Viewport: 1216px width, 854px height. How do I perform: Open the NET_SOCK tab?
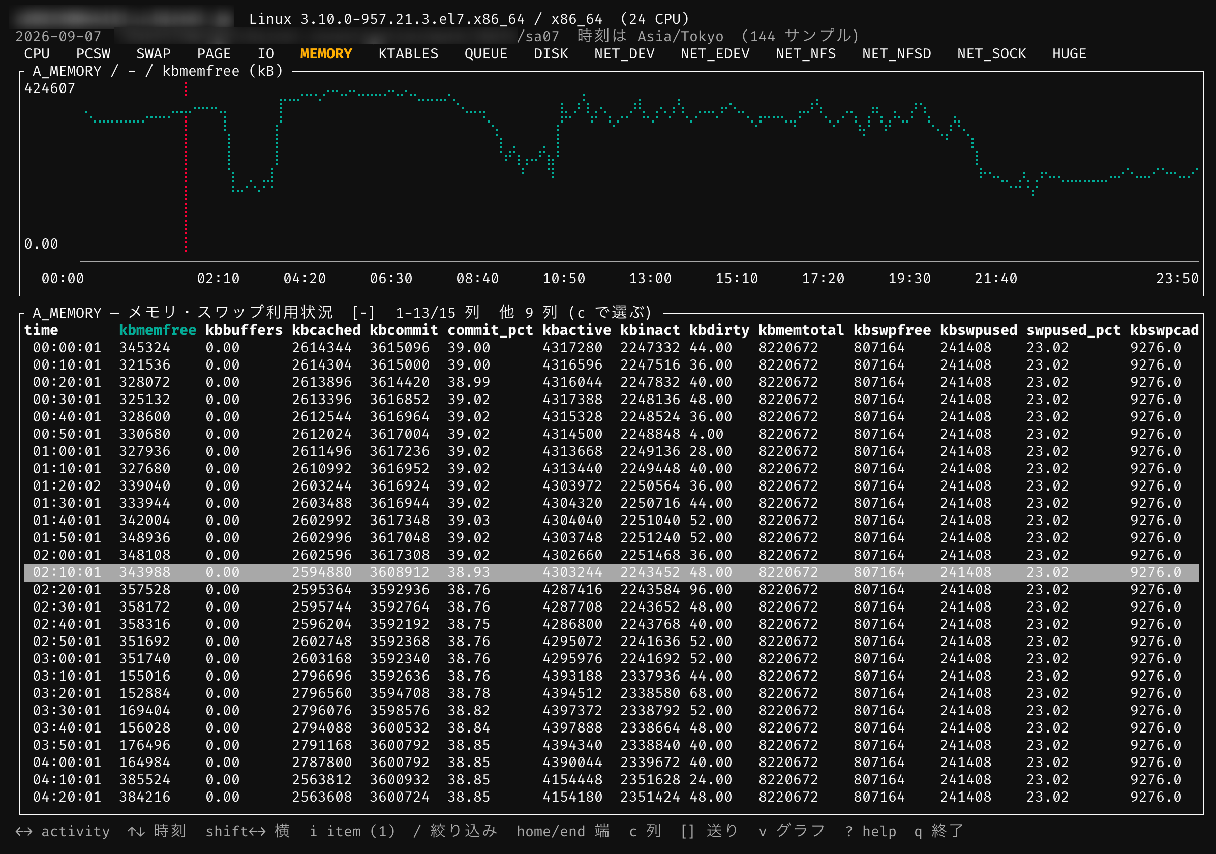(991, 53)
